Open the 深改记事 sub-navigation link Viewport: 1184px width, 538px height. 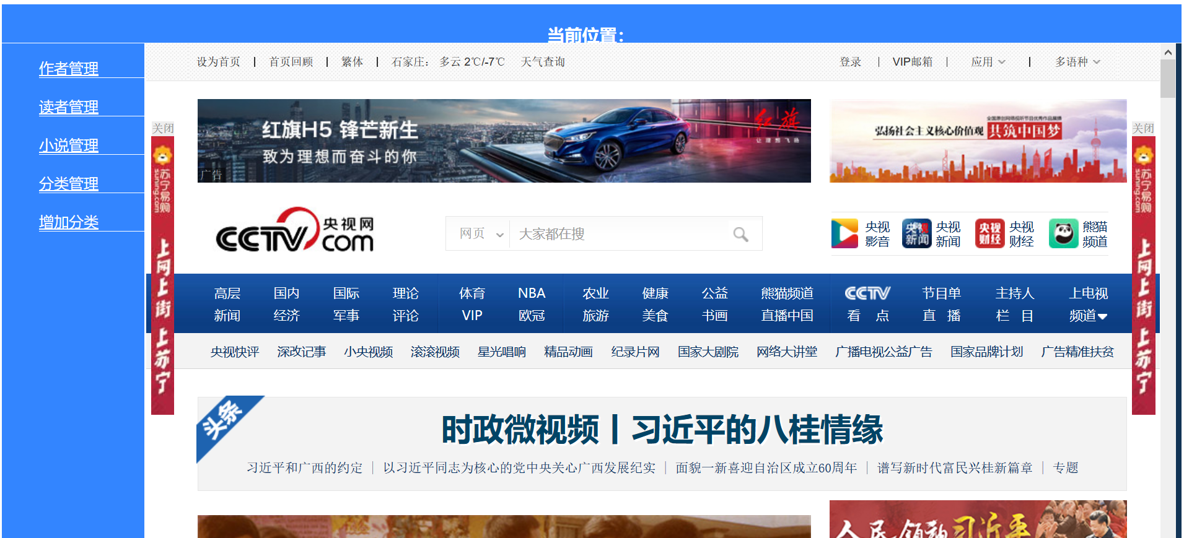(x=302, y=352)
